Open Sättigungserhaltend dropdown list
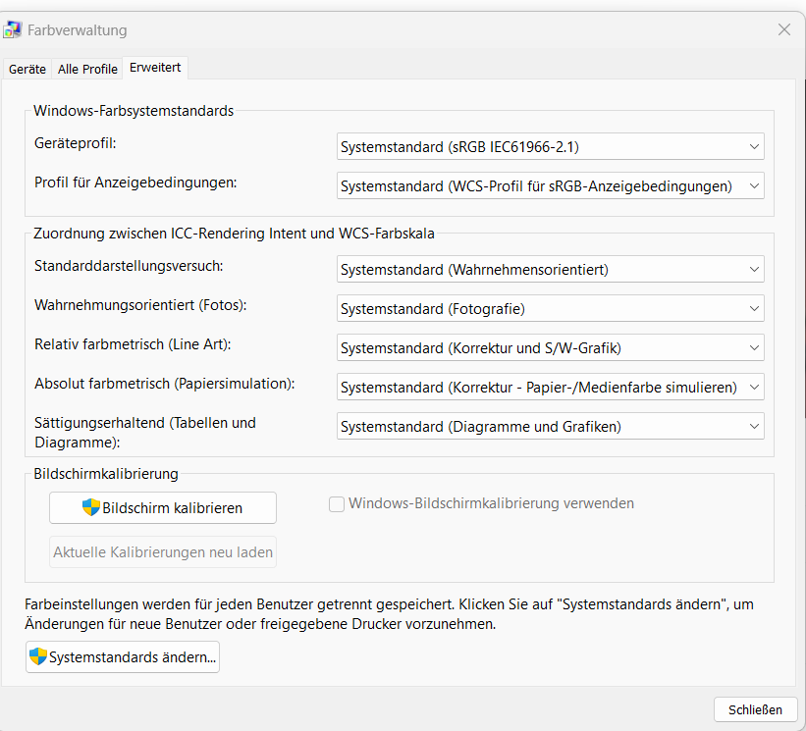This screenshot has width=806, height=731. pos(550,426)
